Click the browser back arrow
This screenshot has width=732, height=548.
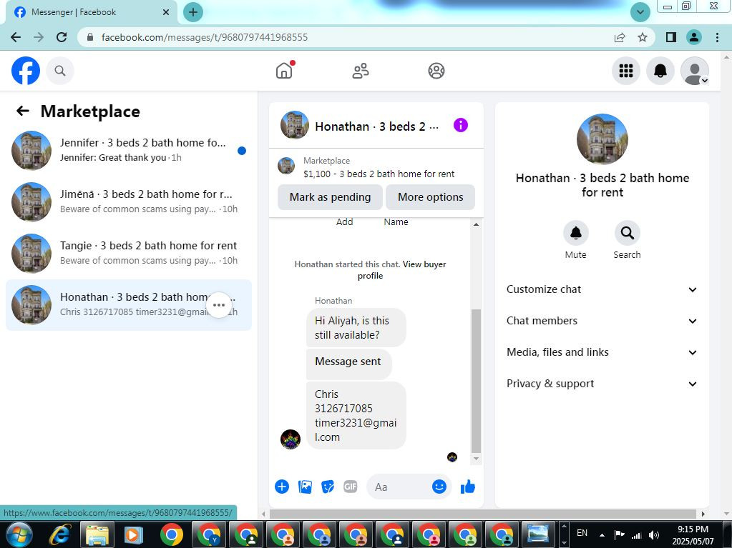(16, 37)
